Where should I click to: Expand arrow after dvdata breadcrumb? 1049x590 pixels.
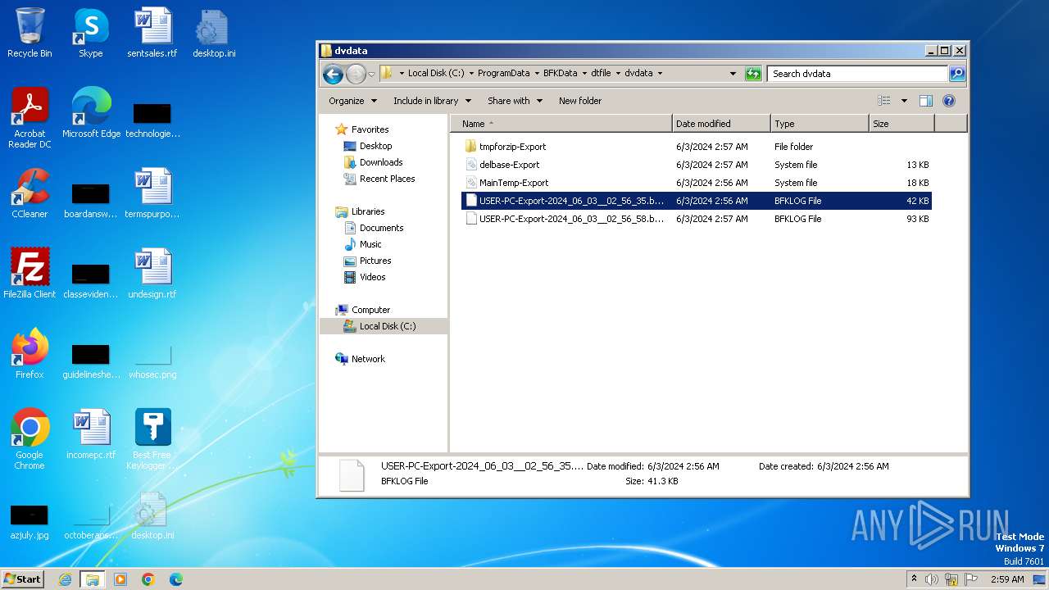coord(660,73)
